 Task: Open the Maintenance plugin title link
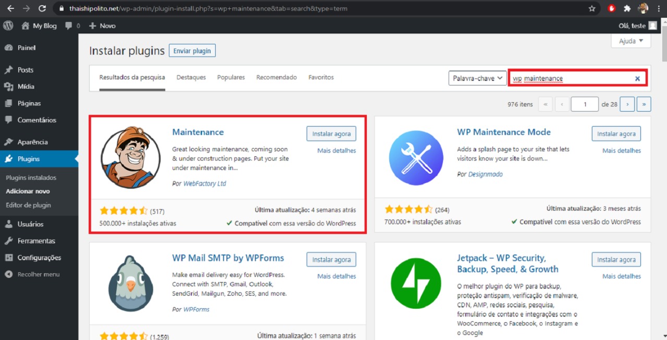198,132
